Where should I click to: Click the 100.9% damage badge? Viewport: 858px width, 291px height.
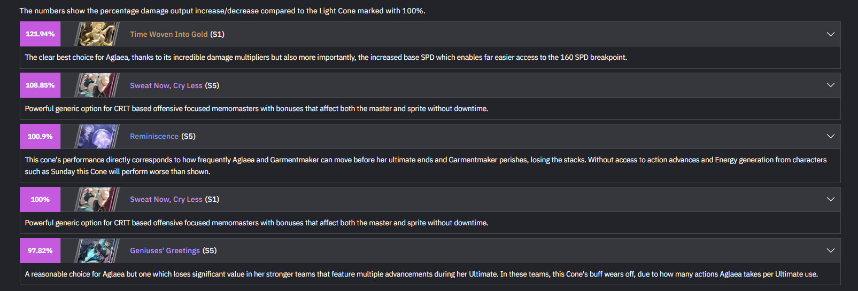click(x=40, y=137)
